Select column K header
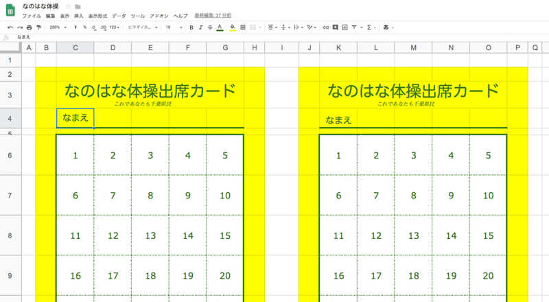Viewport: 549px width, 302px height. pos(338,47)
